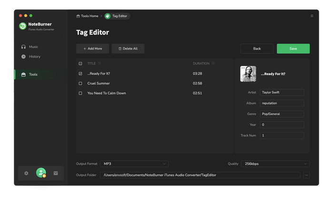This screenshot has height=204, width=333.
Task: Click the Genre field Pop/General
Action: tap(282, 114)
